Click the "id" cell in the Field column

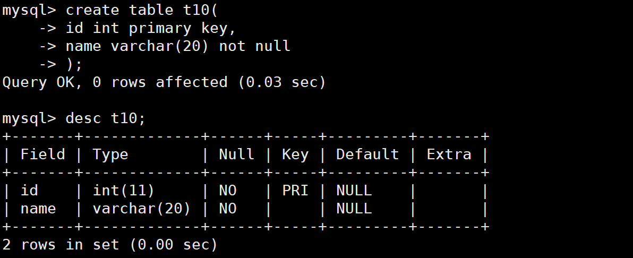[29, 191]
